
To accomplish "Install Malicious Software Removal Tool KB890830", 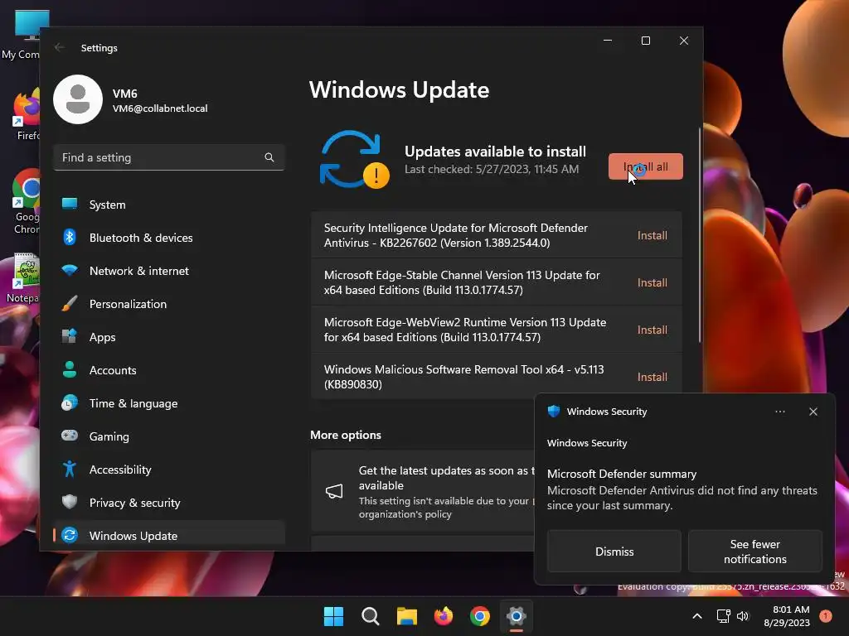I will click(652, 377).
